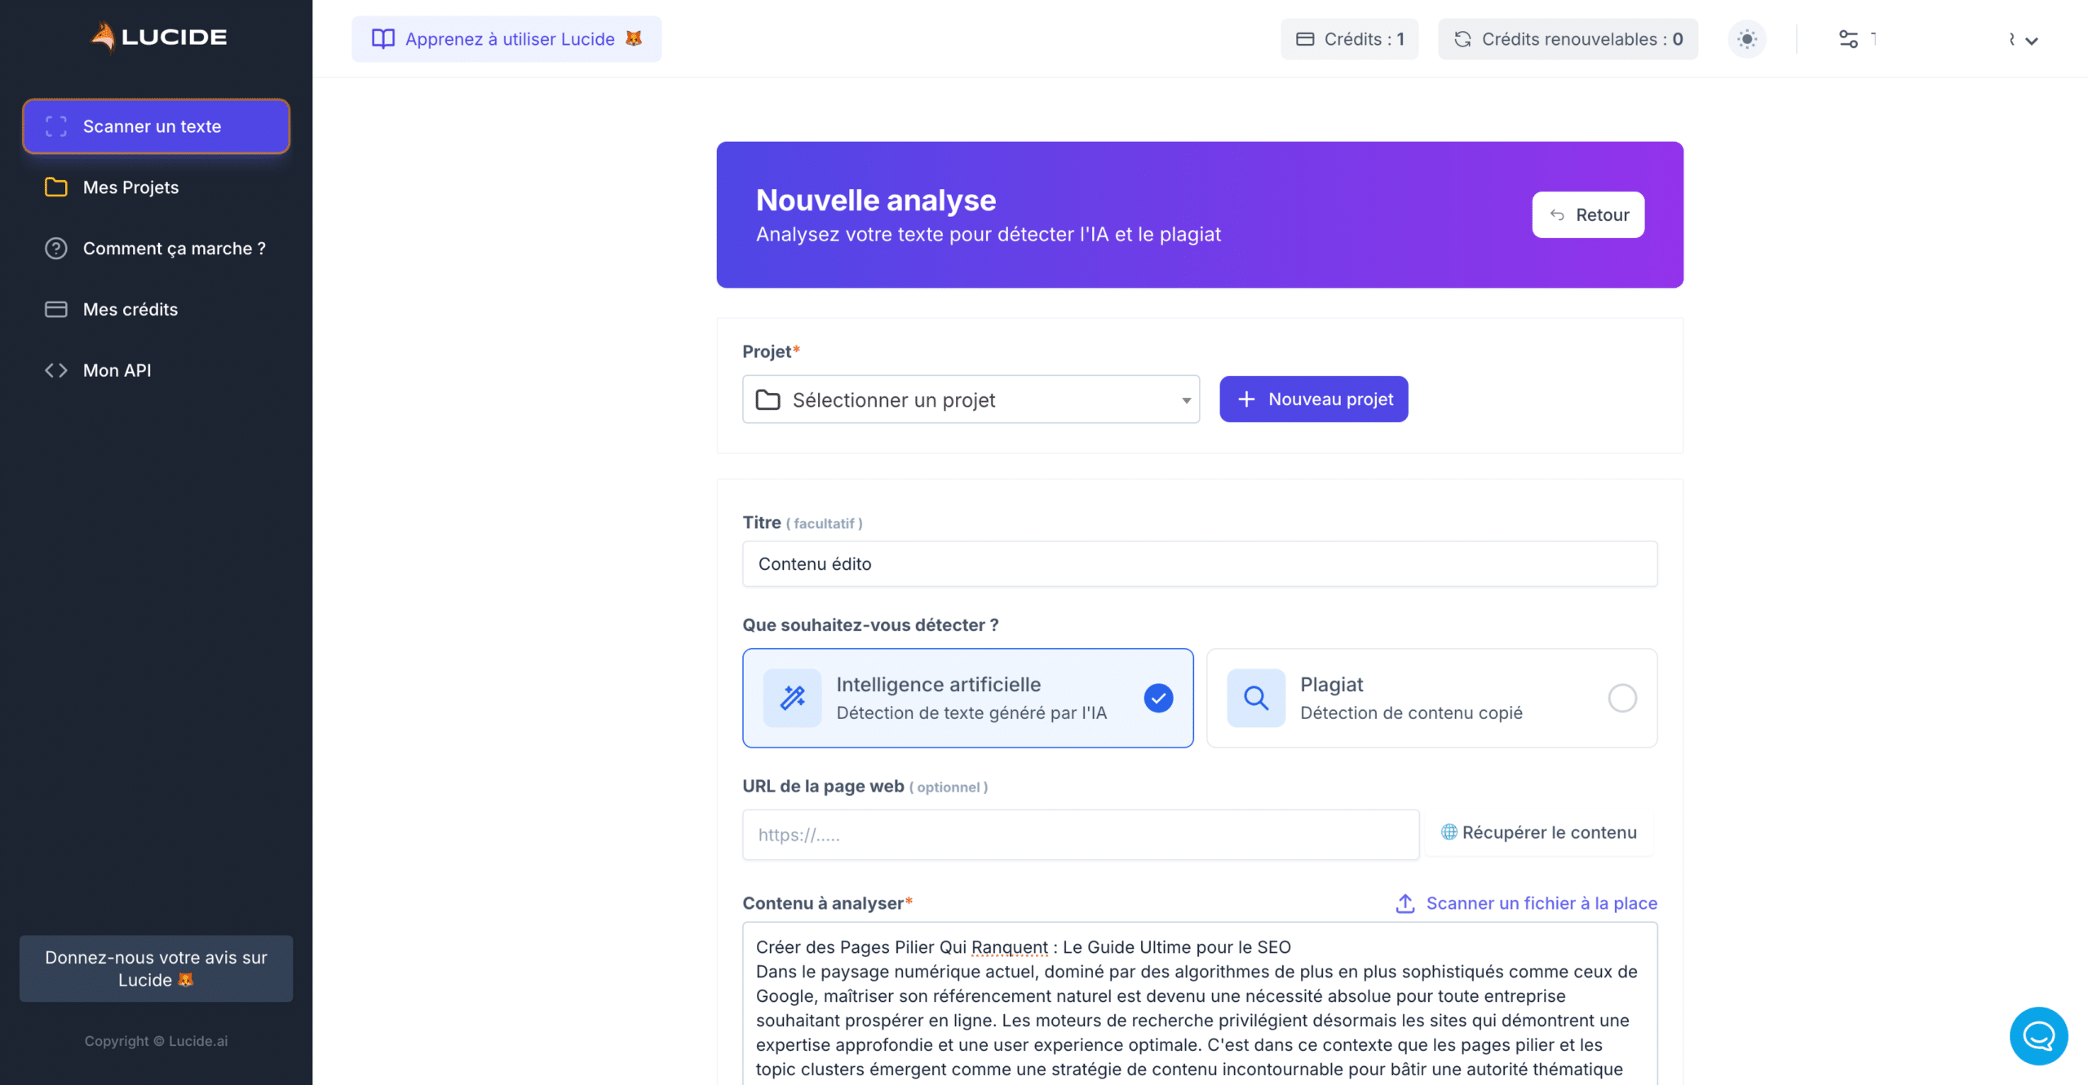Click the magnifier icon on the Plagiat card

[x=1255, y=698]
